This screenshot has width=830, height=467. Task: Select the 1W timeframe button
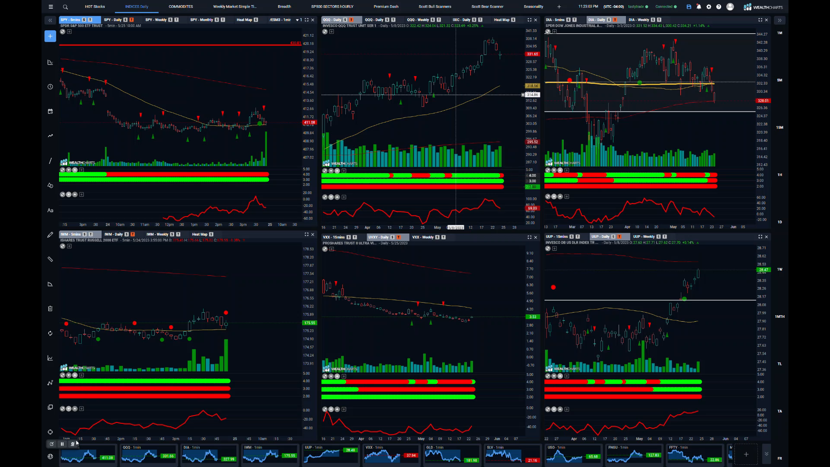point(779,269)
